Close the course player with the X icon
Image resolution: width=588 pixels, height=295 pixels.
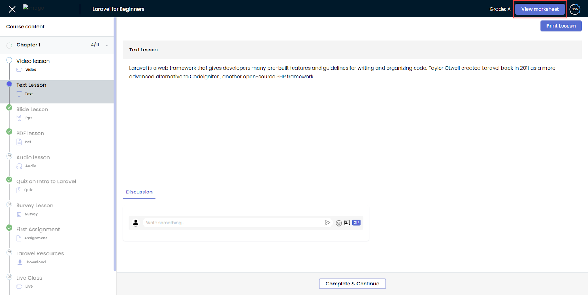tap(12, 9)
